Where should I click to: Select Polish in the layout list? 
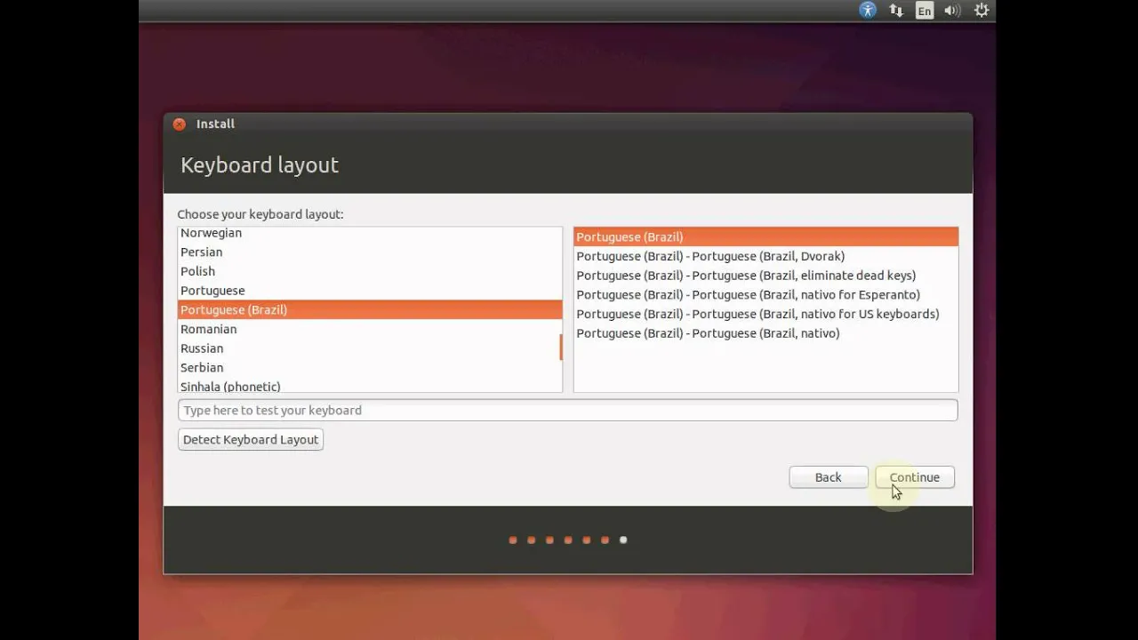pyautogui.click(x=370, y=271)
